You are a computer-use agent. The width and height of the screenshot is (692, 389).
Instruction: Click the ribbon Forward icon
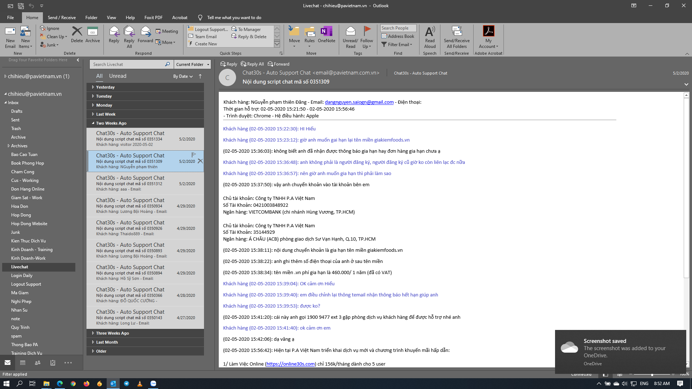[x=145, y=35]
